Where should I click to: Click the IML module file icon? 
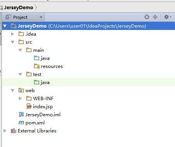click(x=21, y=114)
